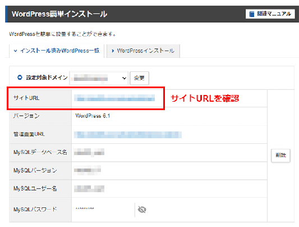Click the masked MySQLパスワード value

(85, 209)
